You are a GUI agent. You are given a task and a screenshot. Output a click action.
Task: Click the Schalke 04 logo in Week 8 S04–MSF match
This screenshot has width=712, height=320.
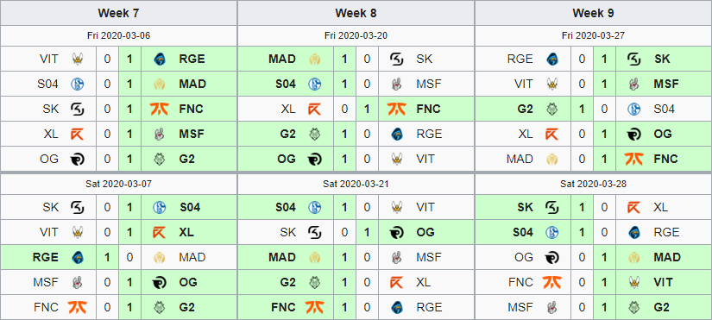pos(315,84)
